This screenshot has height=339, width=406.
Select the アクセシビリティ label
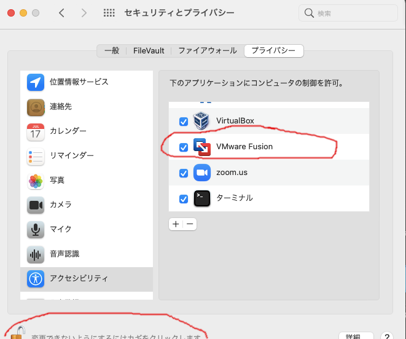(79, 278)
